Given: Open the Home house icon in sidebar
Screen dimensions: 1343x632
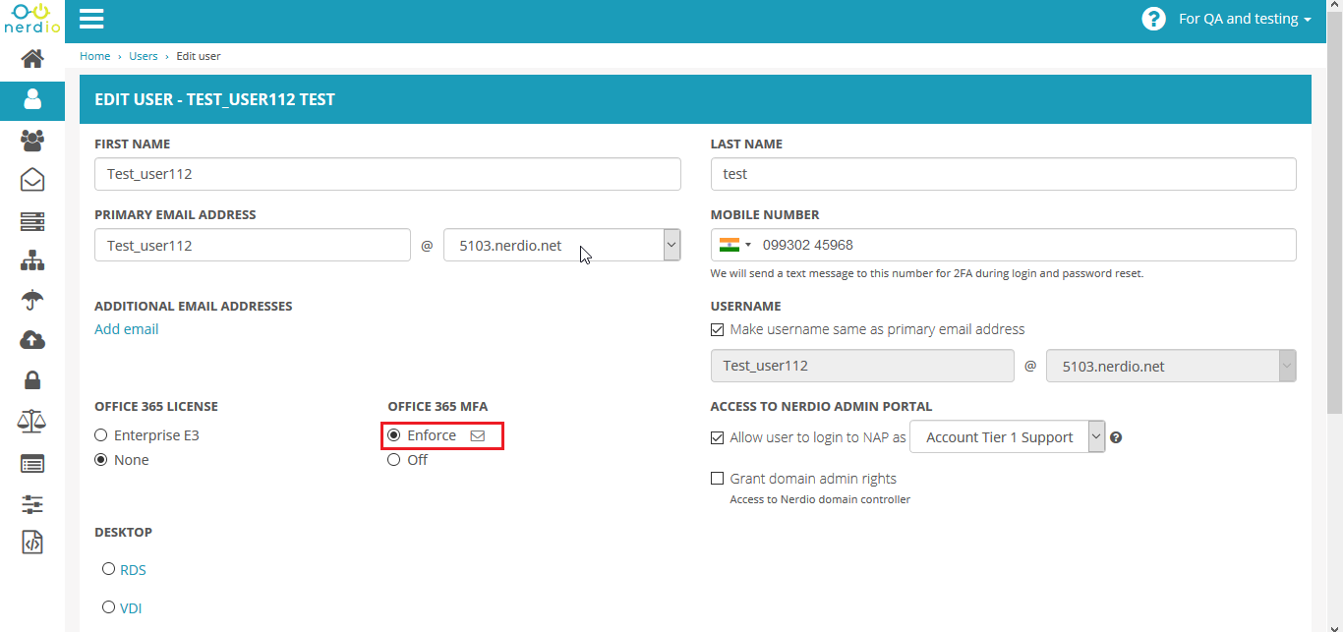Looking at the screenshot, I should point(32,59).
